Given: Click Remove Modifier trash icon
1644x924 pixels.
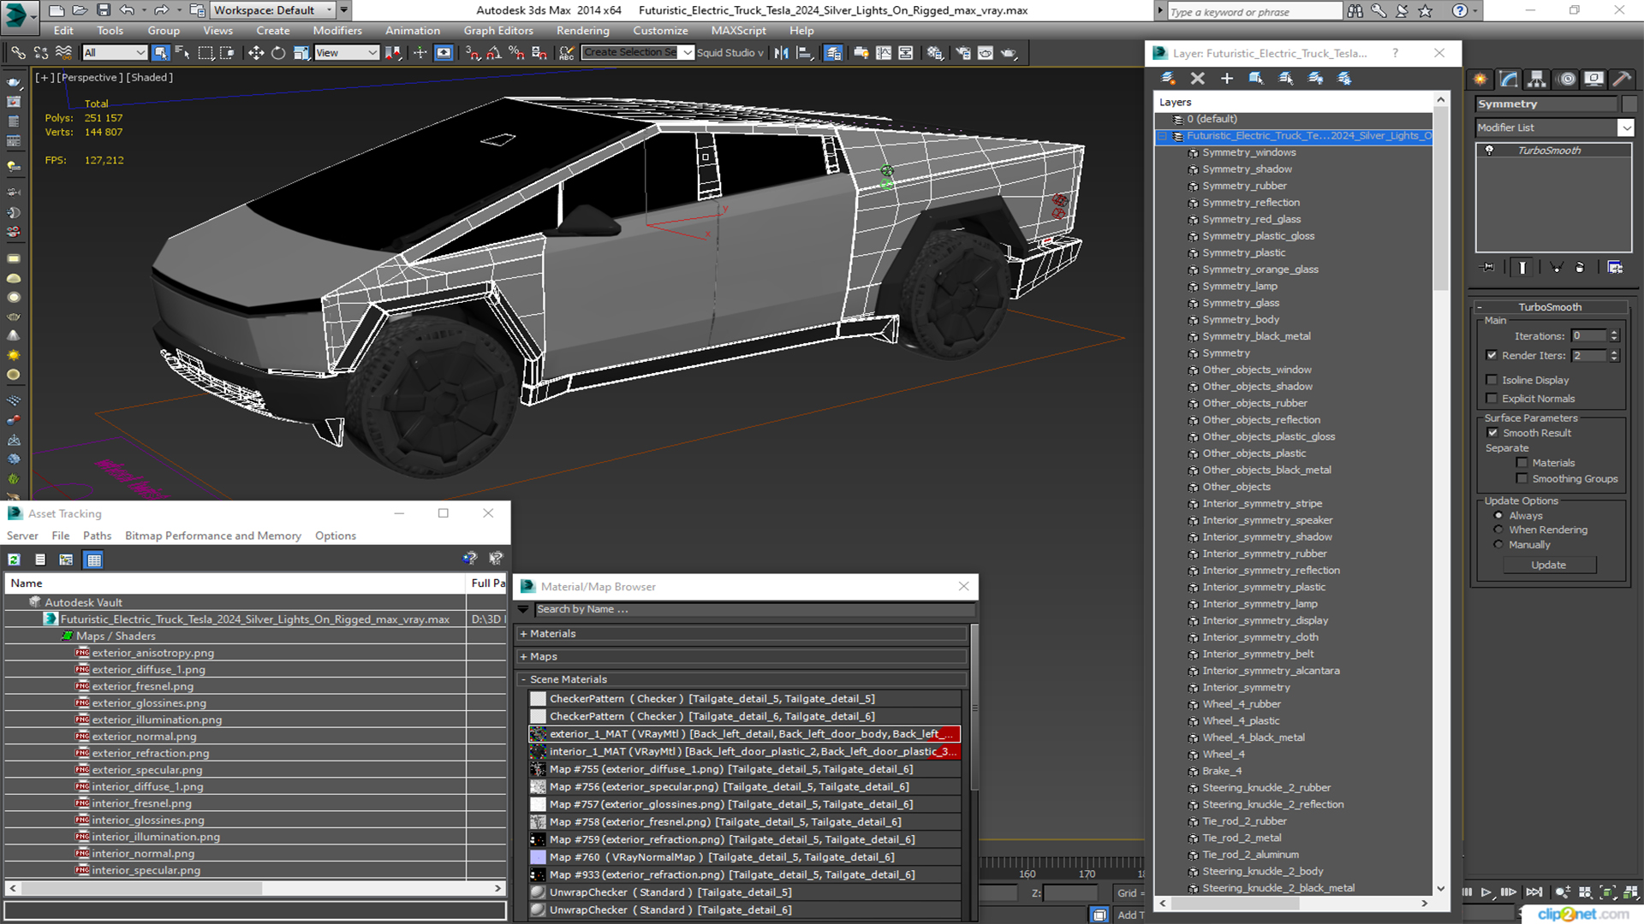Looking at the screenshot, I should [x=1580, y=267].
